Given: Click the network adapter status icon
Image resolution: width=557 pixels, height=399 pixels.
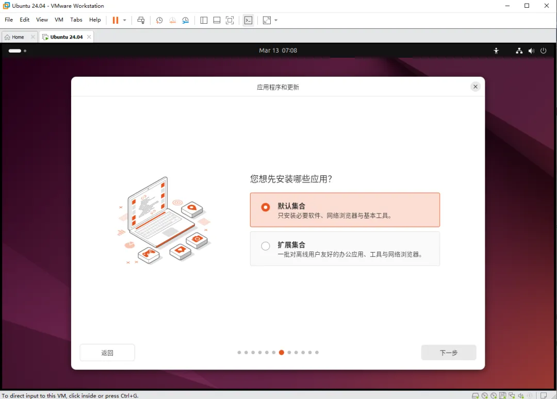Looking at the screenshot, I should [512, 395].
